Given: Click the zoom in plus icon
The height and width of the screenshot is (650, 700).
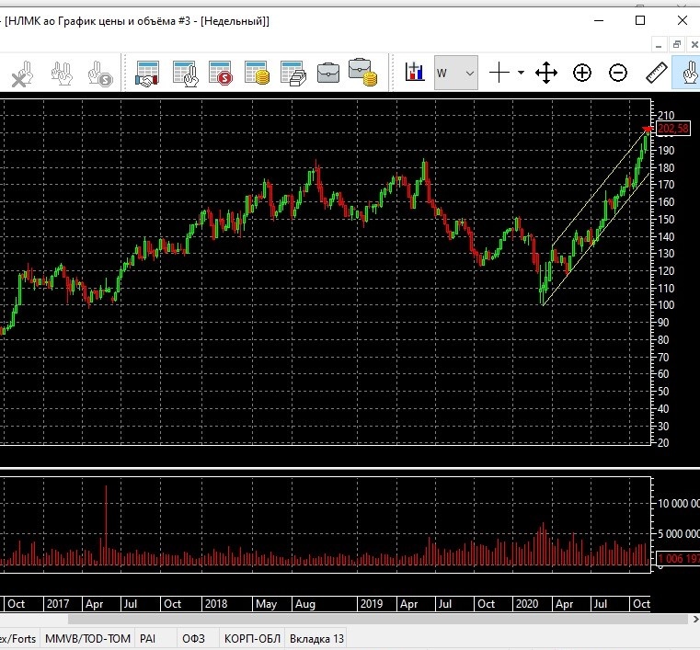Looking at the screenshot, I should pos(582,73).
